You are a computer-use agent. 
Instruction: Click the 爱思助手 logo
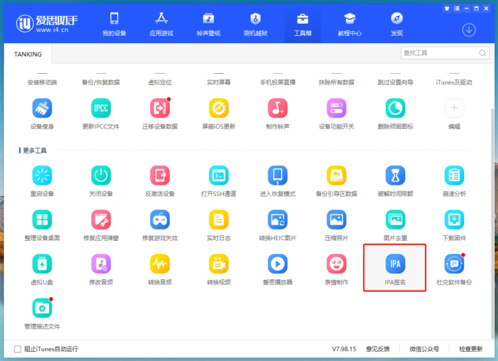coord(46,23)
